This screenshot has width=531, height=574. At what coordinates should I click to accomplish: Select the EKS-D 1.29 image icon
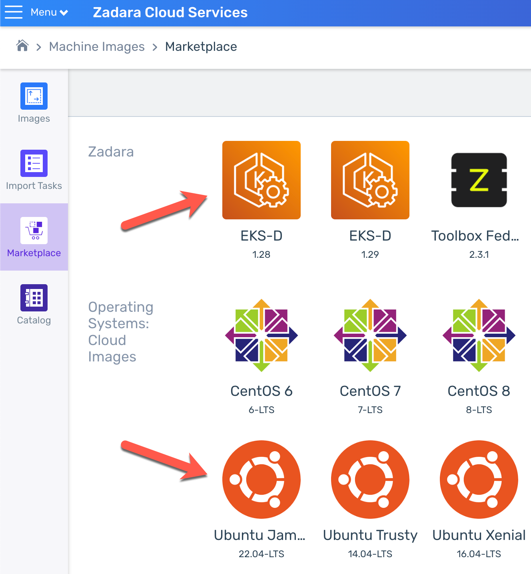(x=370, y=180)
